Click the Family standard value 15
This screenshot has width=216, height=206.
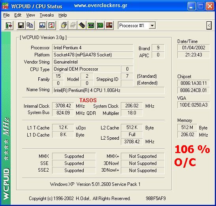[x=58, y=76]
